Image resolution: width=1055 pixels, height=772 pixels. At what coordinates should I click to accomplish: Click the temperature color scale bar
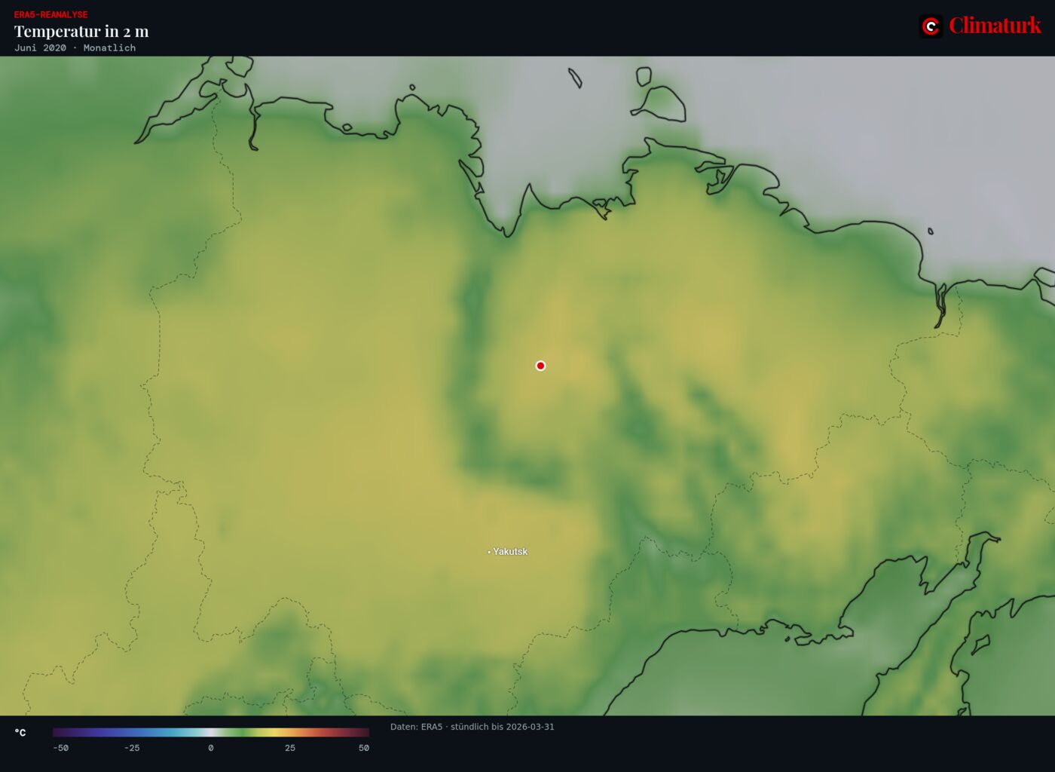pos(211,732)
